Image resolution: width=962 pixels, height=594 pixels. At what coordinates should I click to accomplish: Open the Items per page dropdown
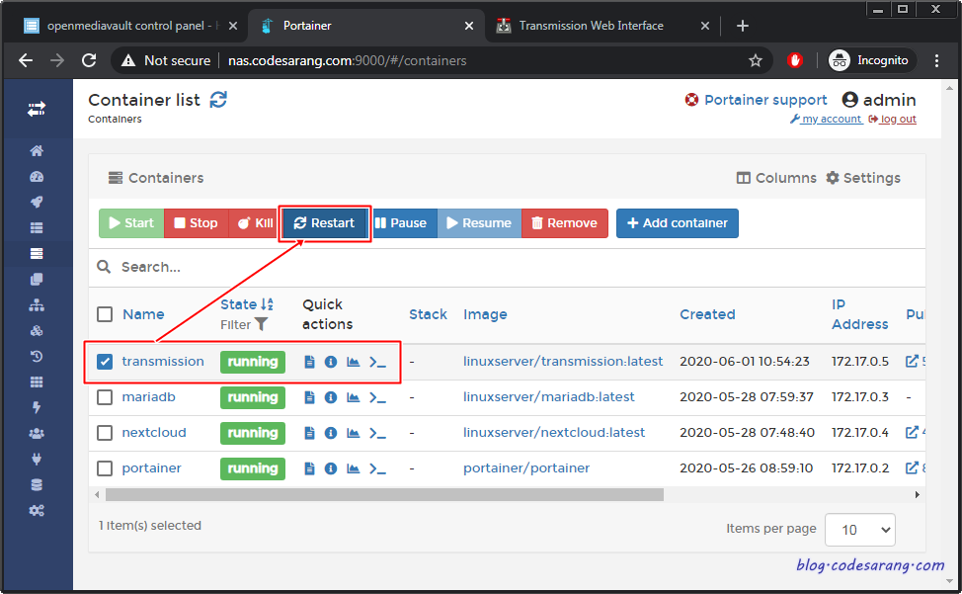pos(859,530)
